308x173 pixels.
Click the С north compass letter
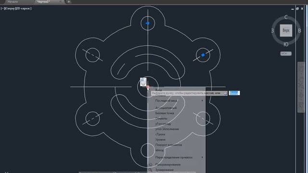[286, 17]
